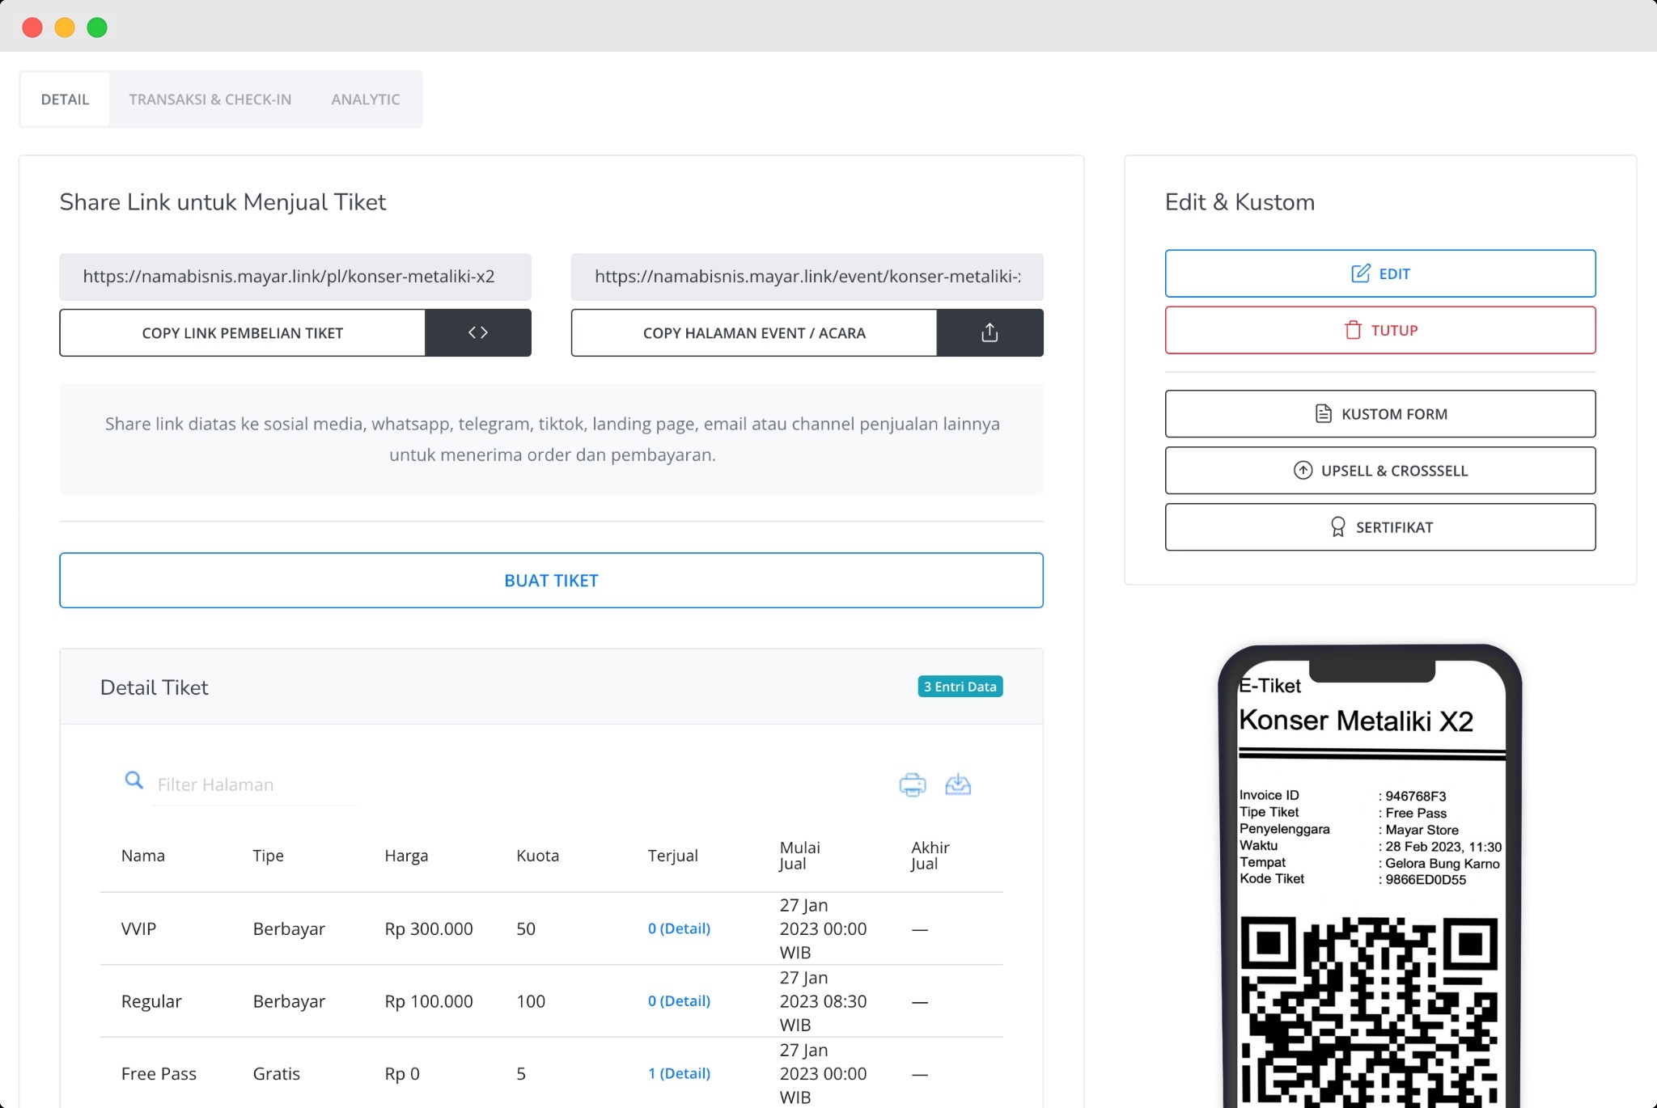Click COPY LINK PEMBELIAN TIKET
Viewport: 1657px width, 1108px height.
242,332
